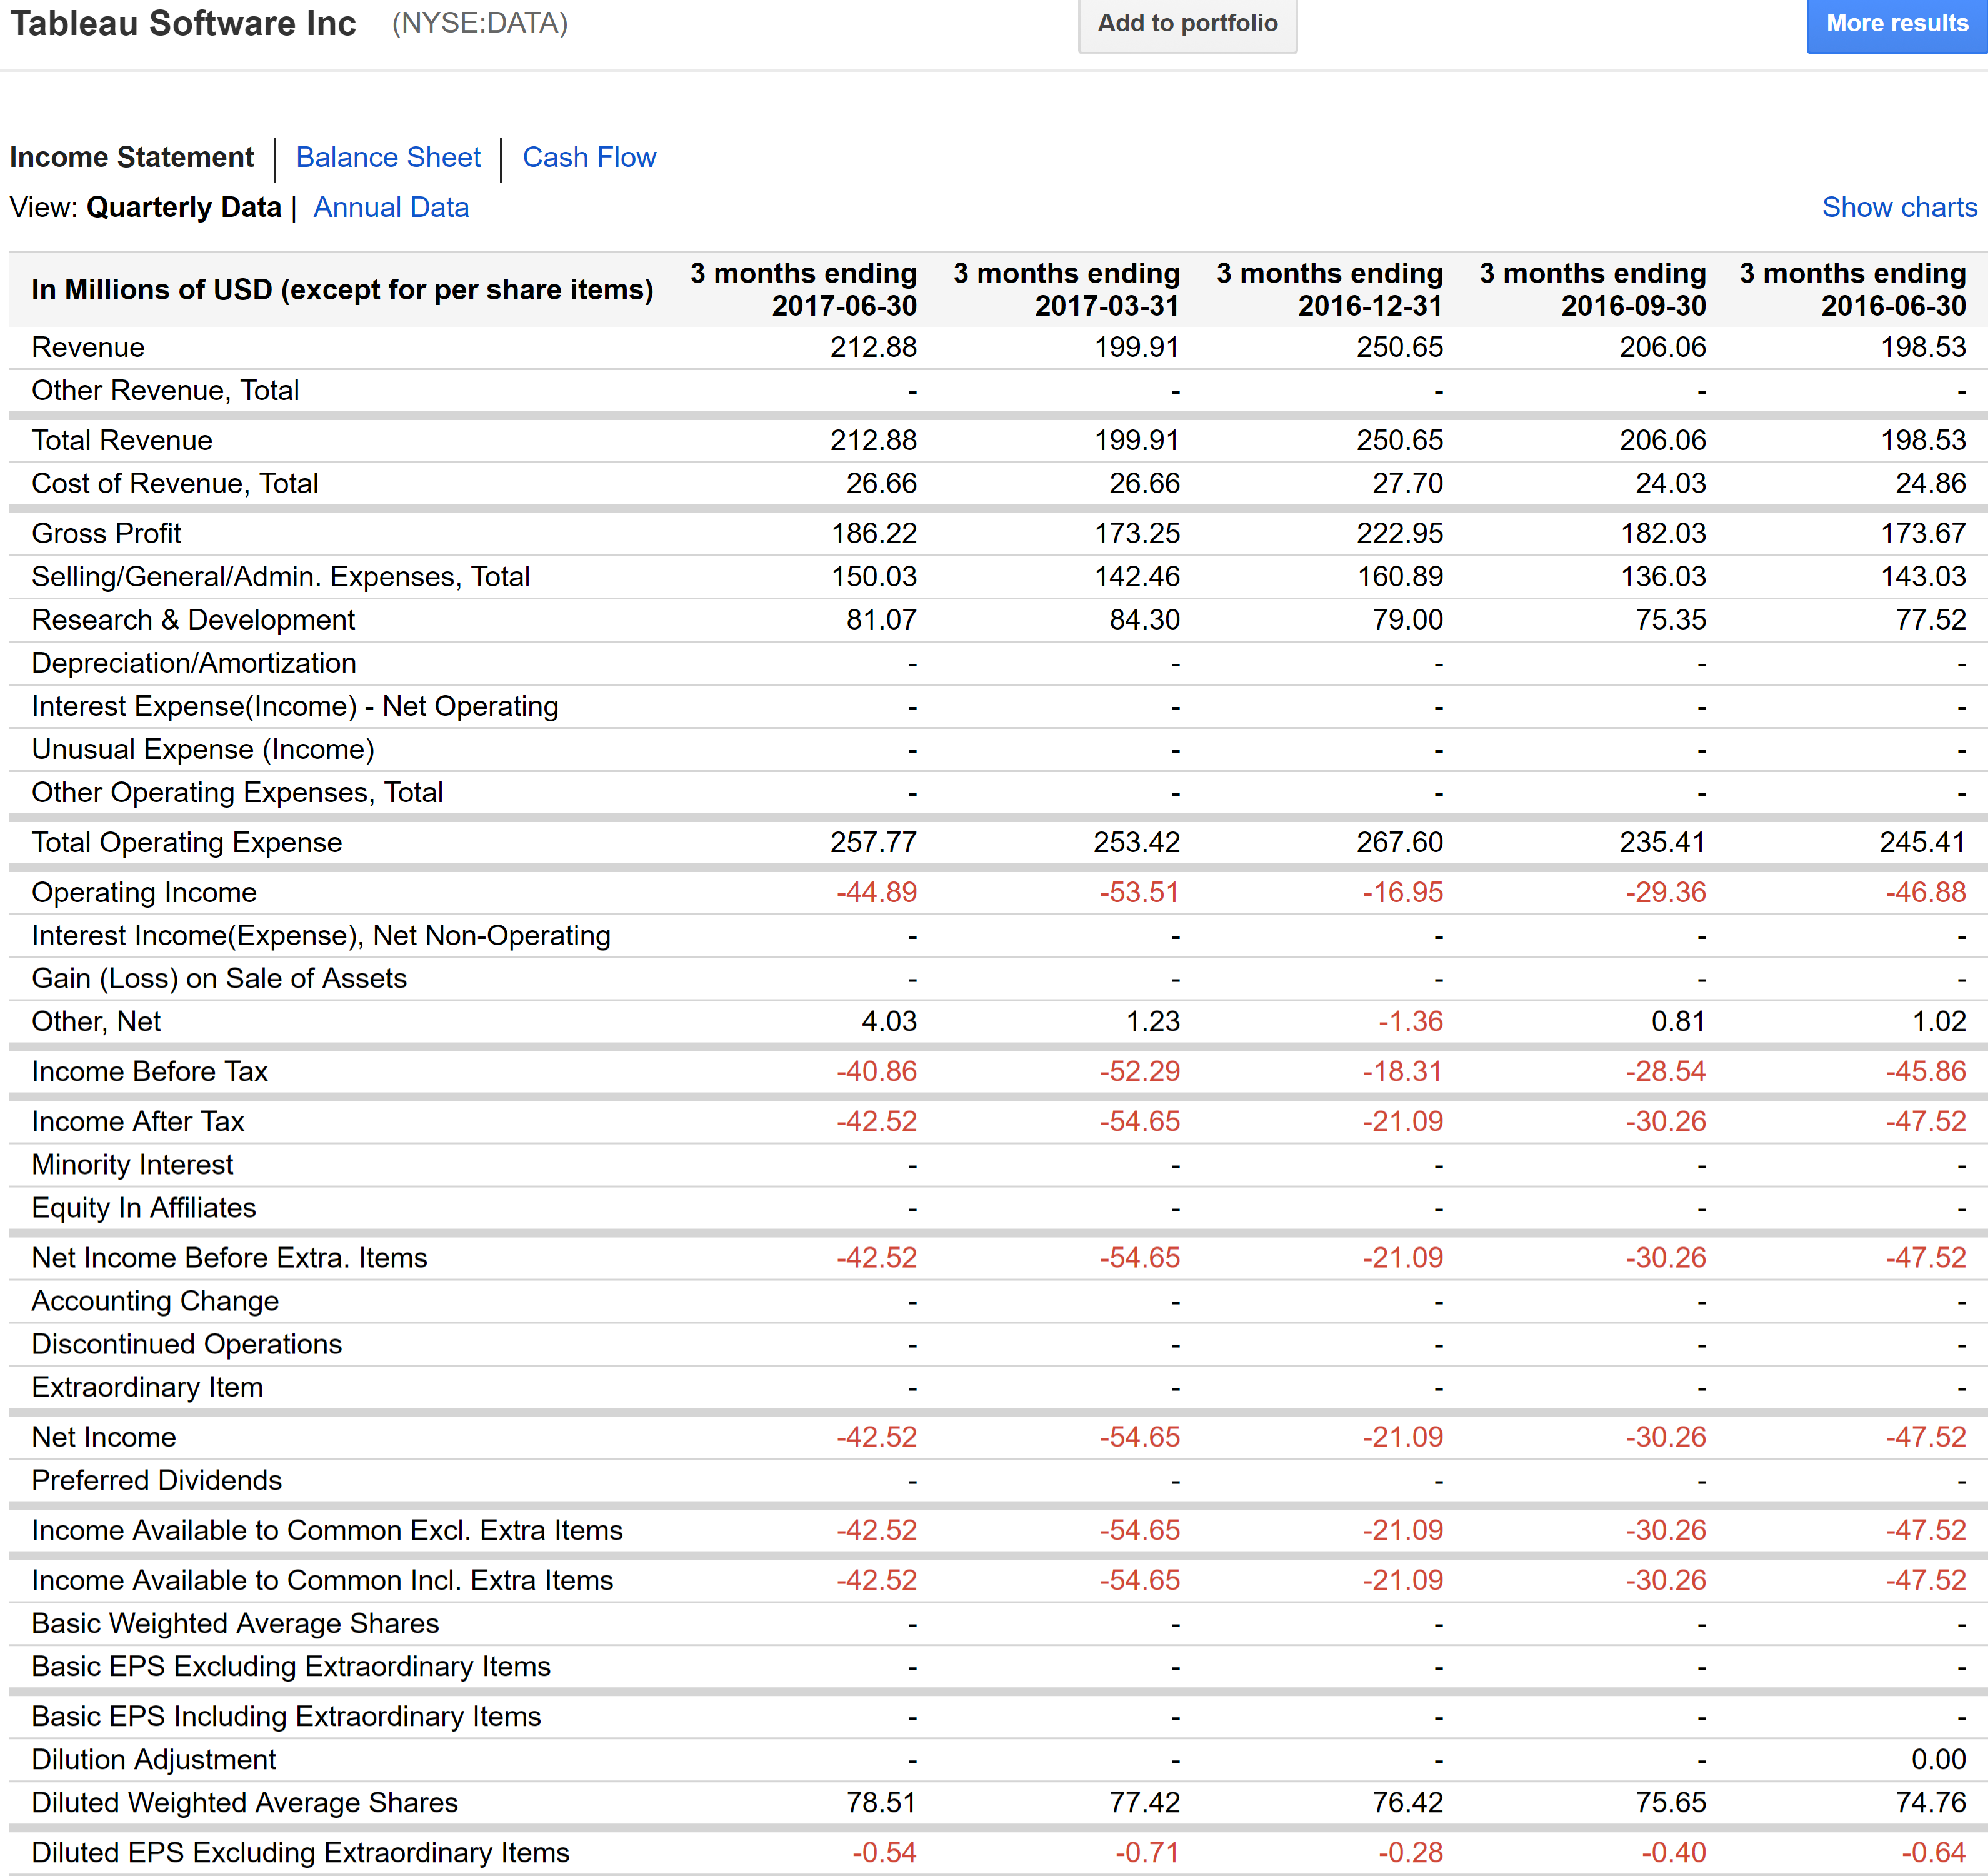Screen dimensions: 1988x1876
Task: Switch to the Balance Sheet tab
Action: (x=388, y=158)
